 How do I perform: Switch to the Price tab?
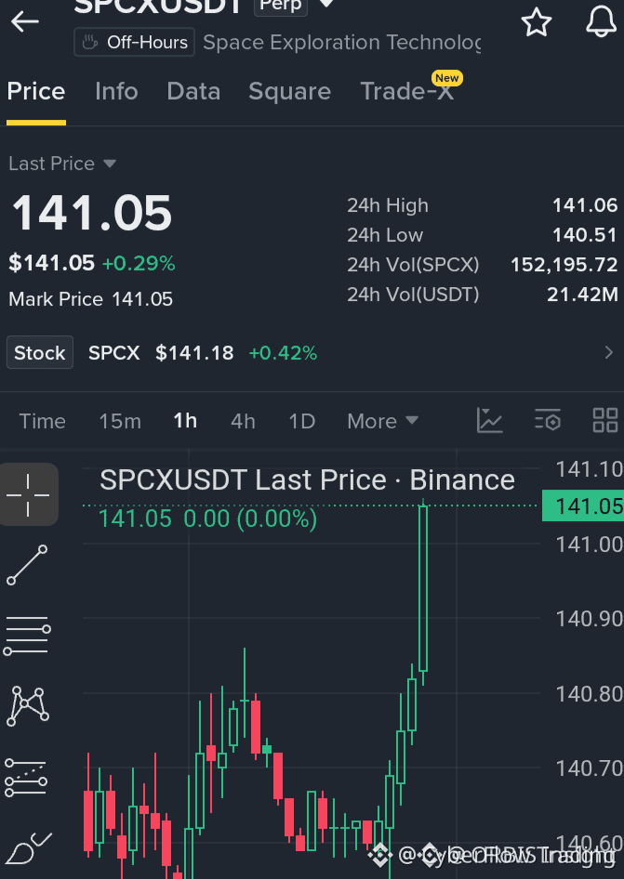pos(36,91)
